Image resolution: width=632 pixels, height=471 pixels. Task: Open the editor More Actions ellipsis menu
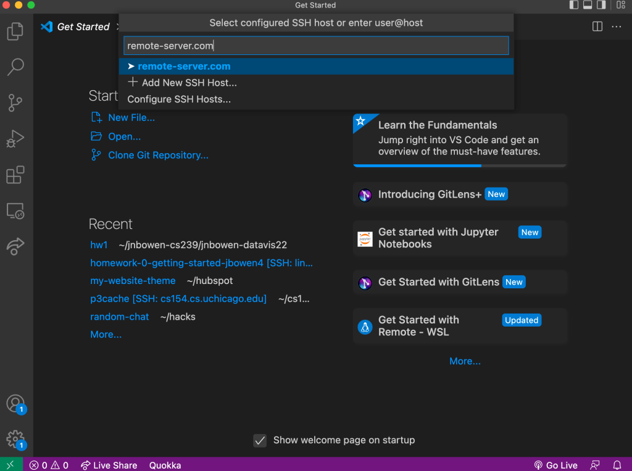tap(617, 27)
